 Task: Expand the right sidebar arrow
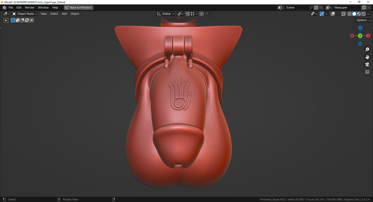pos(372,28)
